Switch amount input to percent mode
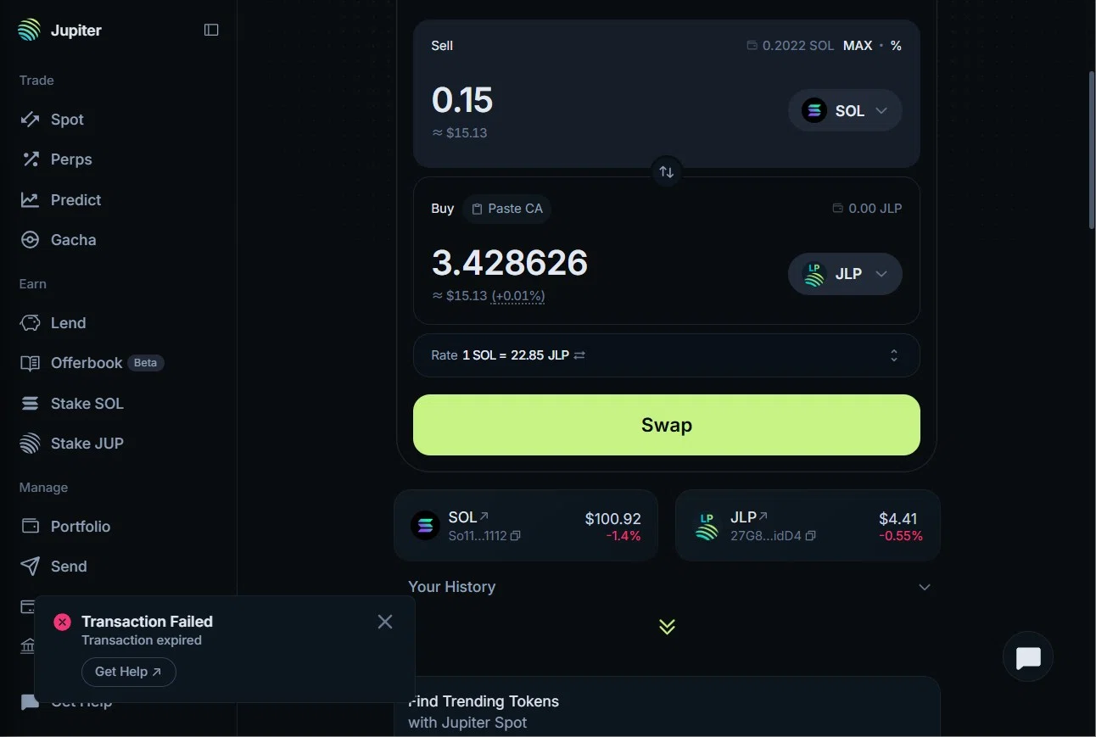 point(896,46)
